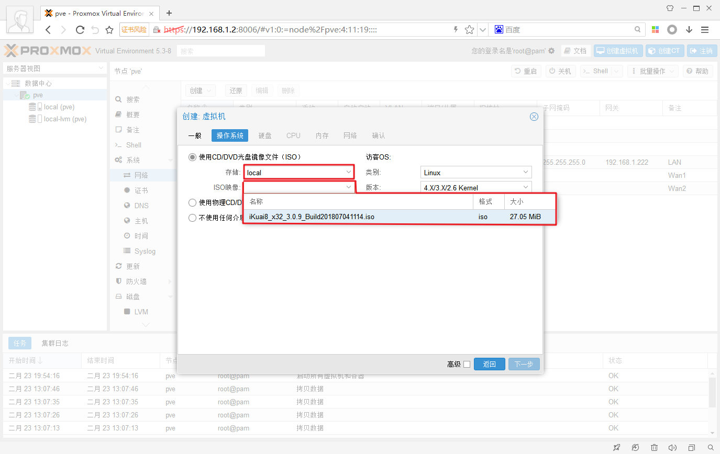Image resolution: width=720 pixels, height=454 pixels.
Task: Click the square icon beside LVM
Action: (127, 312)
